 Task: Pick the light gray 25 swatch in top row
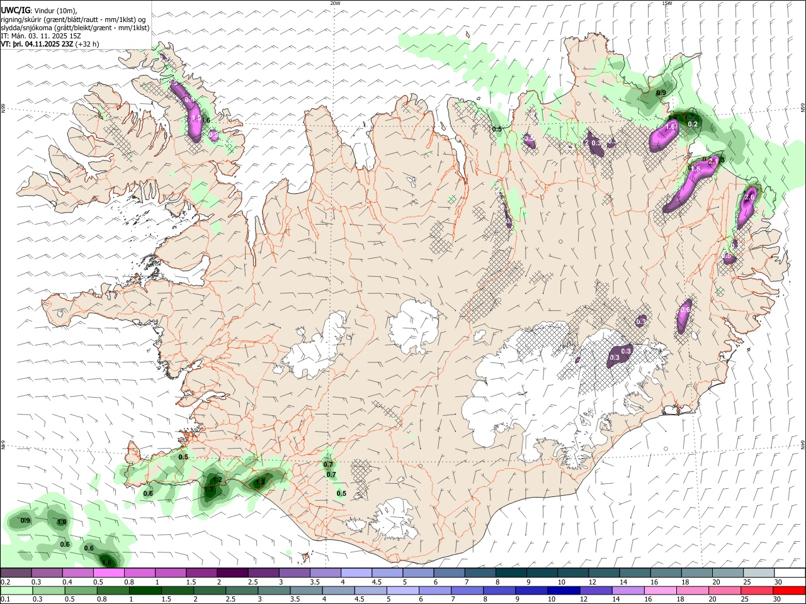pos(759,573)
